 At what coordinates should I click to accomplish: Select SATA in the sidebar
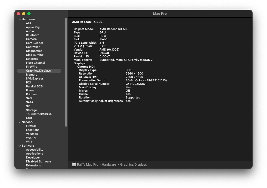(30, 102)
